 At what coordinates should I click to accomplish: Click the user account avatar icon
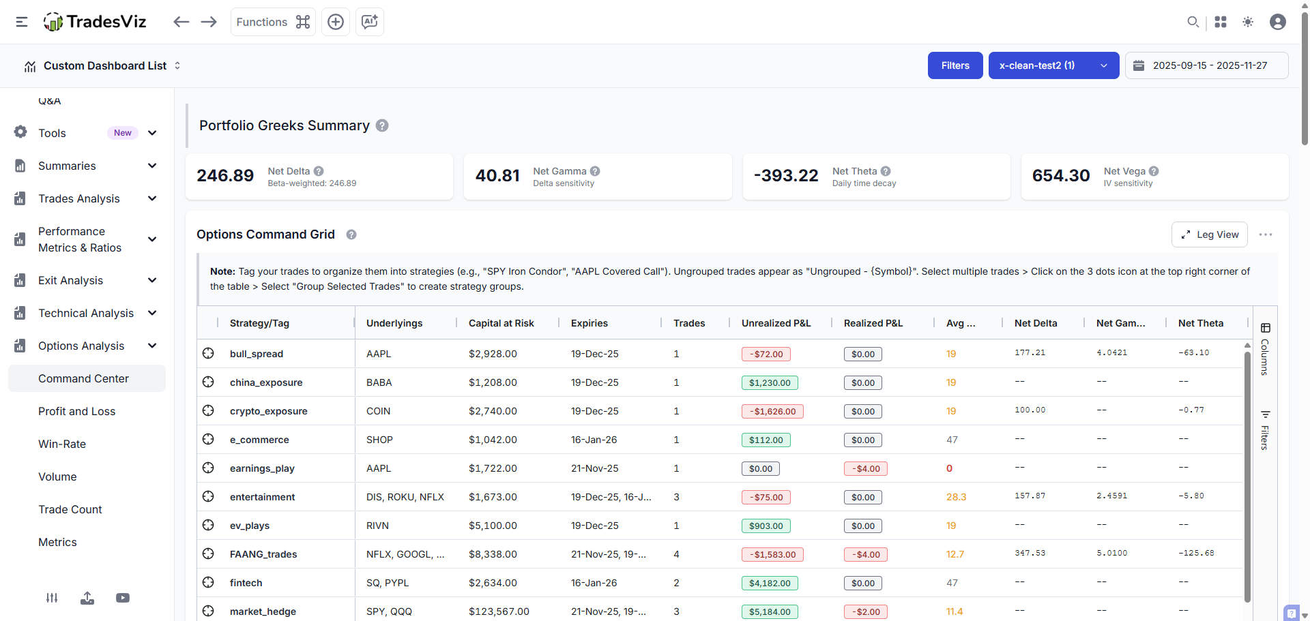coord(1277,22)
